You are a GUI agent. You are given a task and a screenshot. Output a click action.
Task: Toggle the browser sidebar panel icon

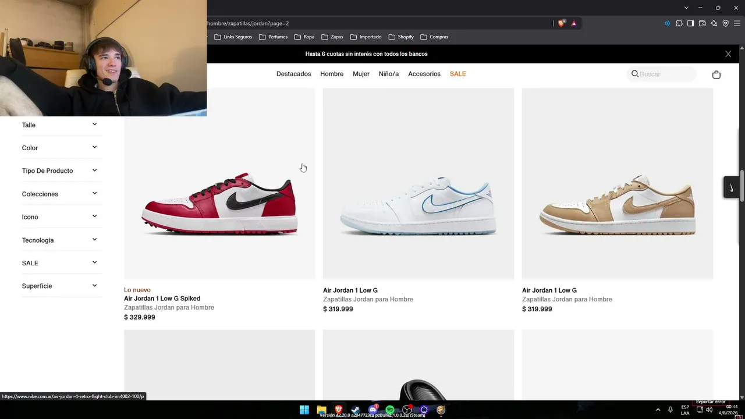[690, 23]
